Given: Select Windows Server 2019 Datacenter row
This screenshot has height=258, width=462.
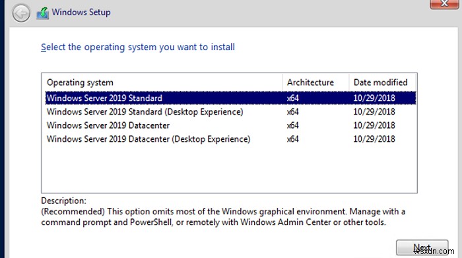Looking at the screenshot, I should click(x=230, y=125).
